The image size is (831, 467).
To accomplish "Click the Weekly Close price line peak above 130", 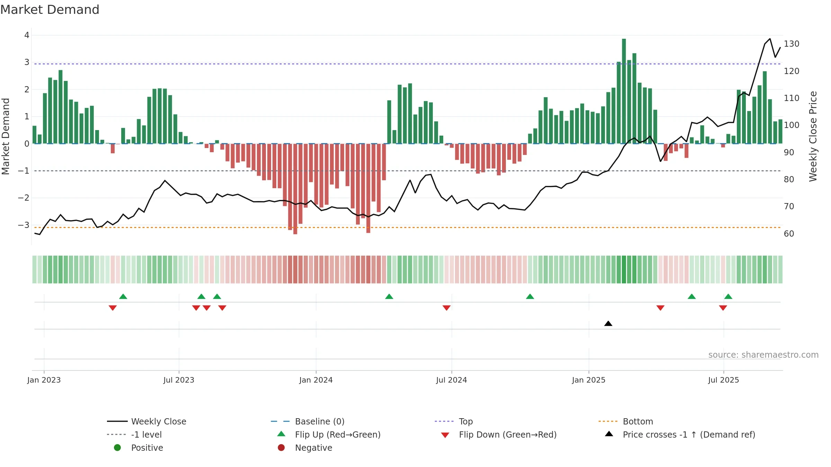I will click(x=770, y=39).
